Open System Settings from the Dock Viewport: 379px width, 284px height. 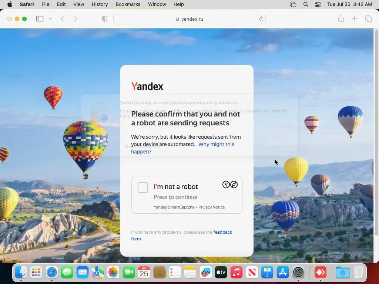click(298, 273)
